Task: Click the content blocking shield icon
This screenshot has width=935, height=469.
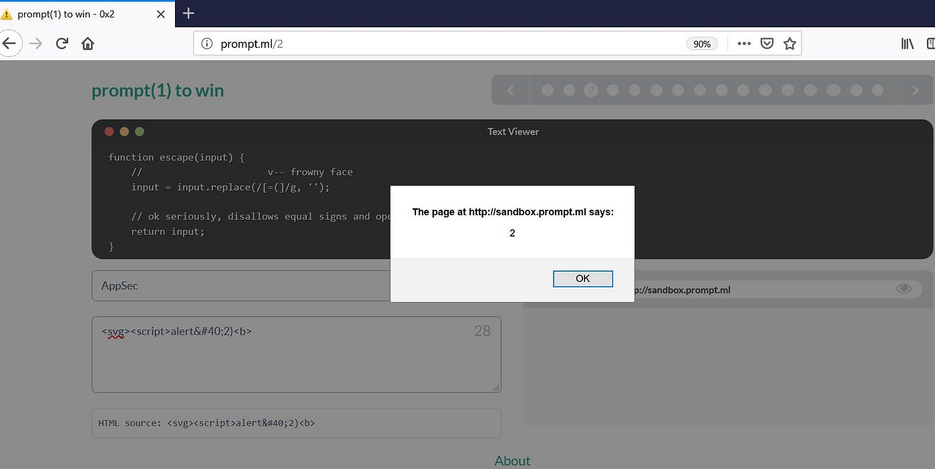Action: click(766, 43)
